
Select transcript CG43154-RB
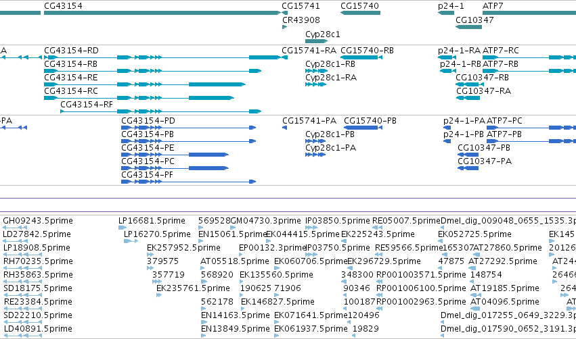click(x=152, y=71)
